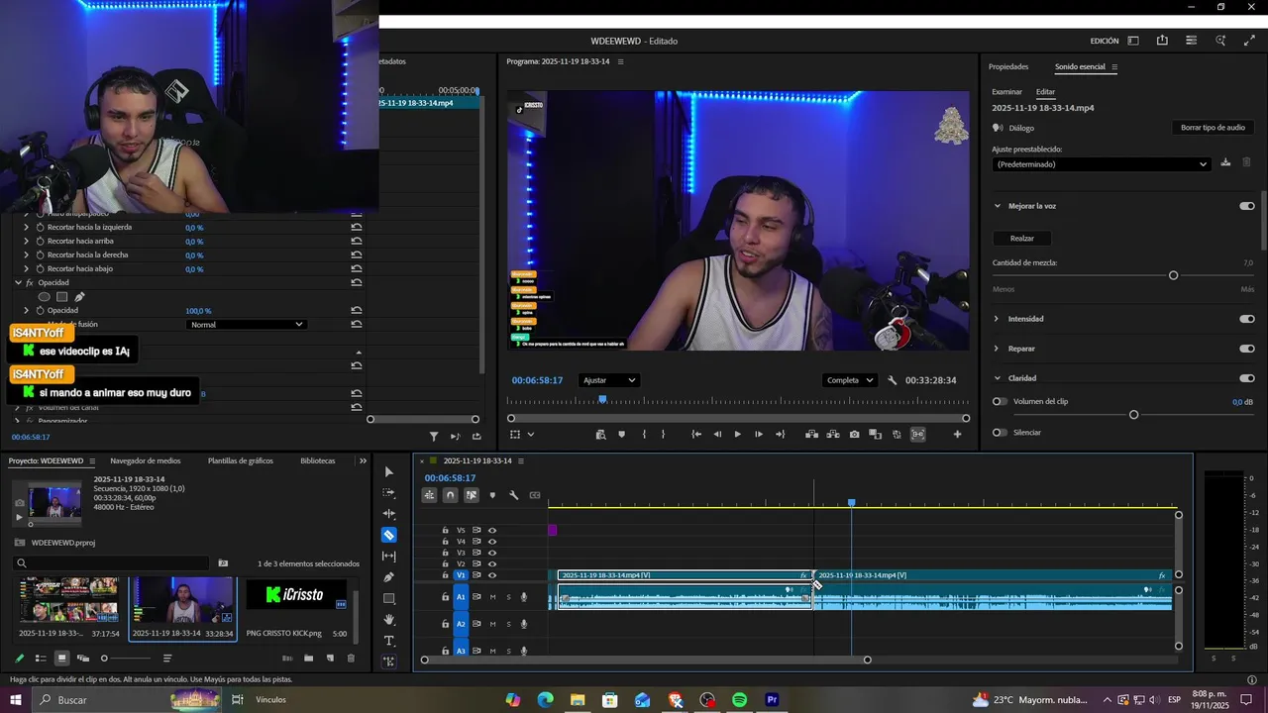1268x713 pixels.
Task: Open the Ajustar zoom dropdown
Action: (608, 380)
